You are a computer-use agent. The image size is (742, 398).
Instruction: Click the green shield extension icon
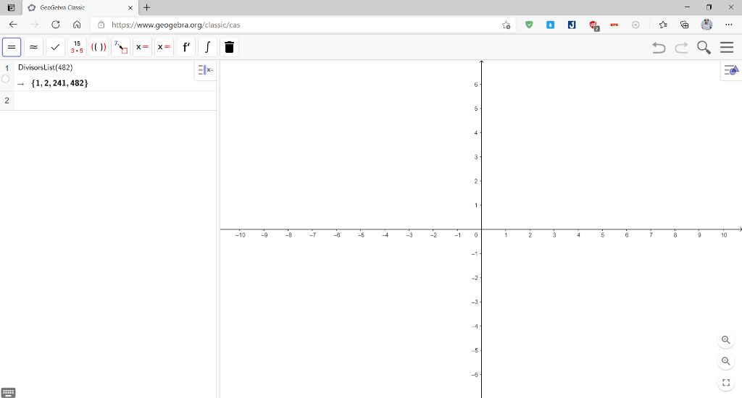[x=529, y=25]
